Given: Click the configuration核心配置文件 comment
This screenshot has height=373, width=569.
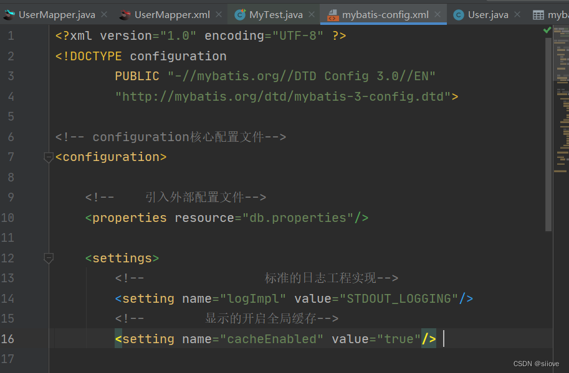Looking at the screenshot, I should click(171, 137).
